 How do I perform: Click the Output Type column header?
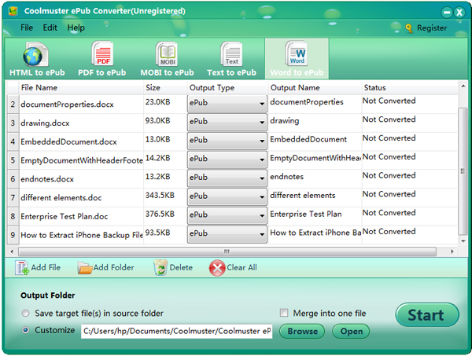point(227,87)
